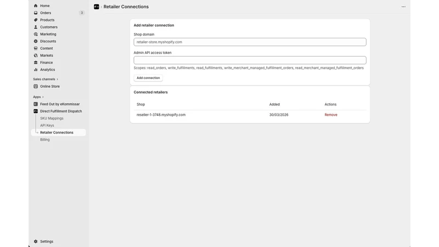Screen dimensions: 439x247
Task: Focus the Shop domain input field
Action: click(x=250, y=42)
